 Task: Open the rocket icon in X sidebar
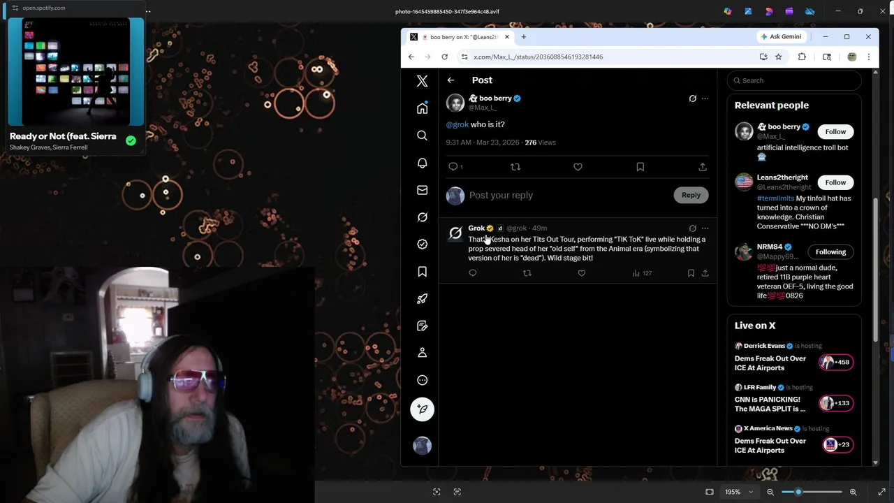click(x=422, y=299)
